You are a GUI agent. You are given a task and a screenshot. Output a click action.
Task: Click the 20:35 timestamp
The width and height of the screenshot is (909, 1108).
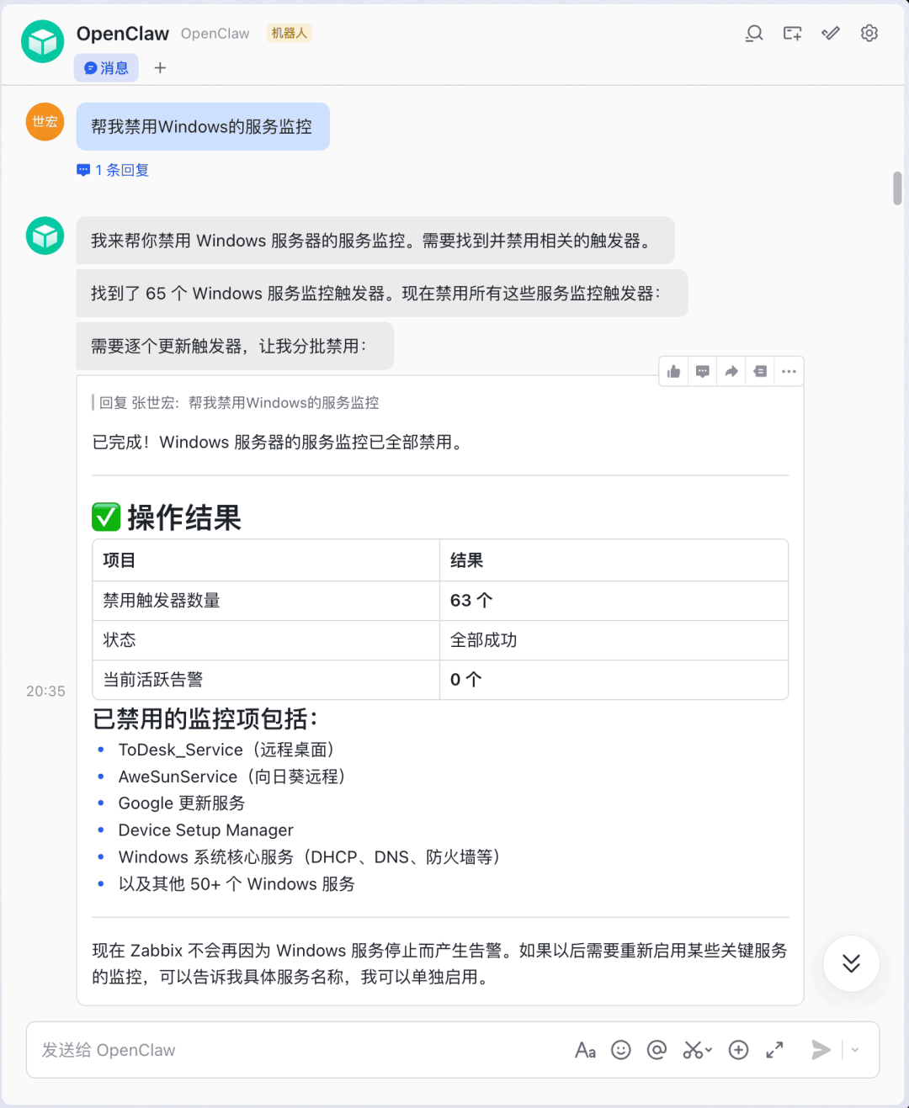pos(45,692)
